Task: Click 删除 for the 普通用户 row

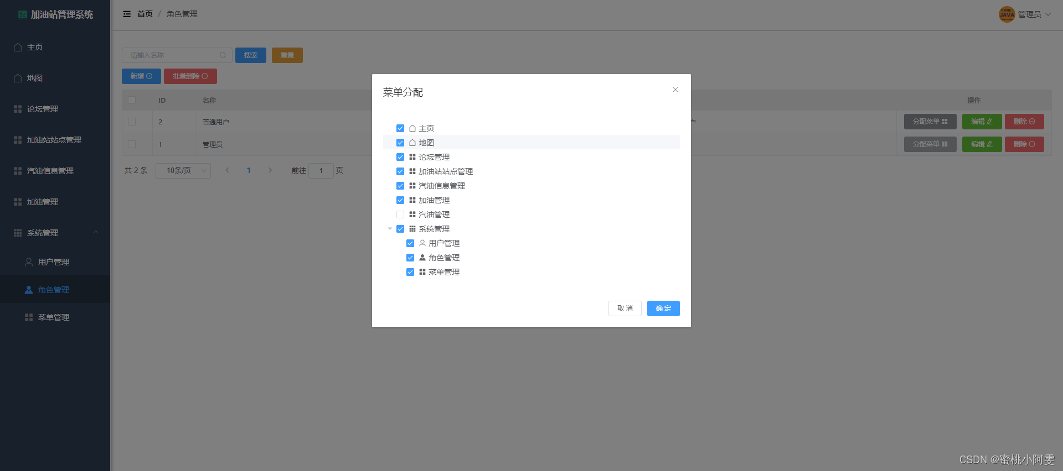Action: (x=1024, y=122)
